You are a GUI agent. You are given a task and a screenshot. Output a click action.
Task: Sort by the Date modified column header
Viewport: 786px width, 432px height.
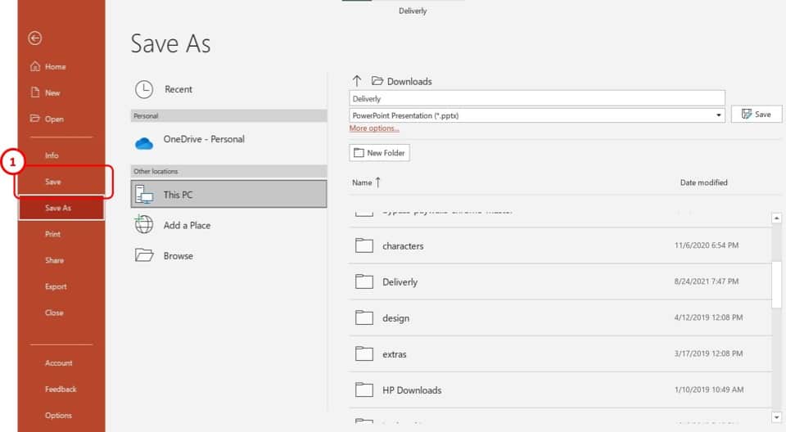pyautogui.click(x=703, y=182)
